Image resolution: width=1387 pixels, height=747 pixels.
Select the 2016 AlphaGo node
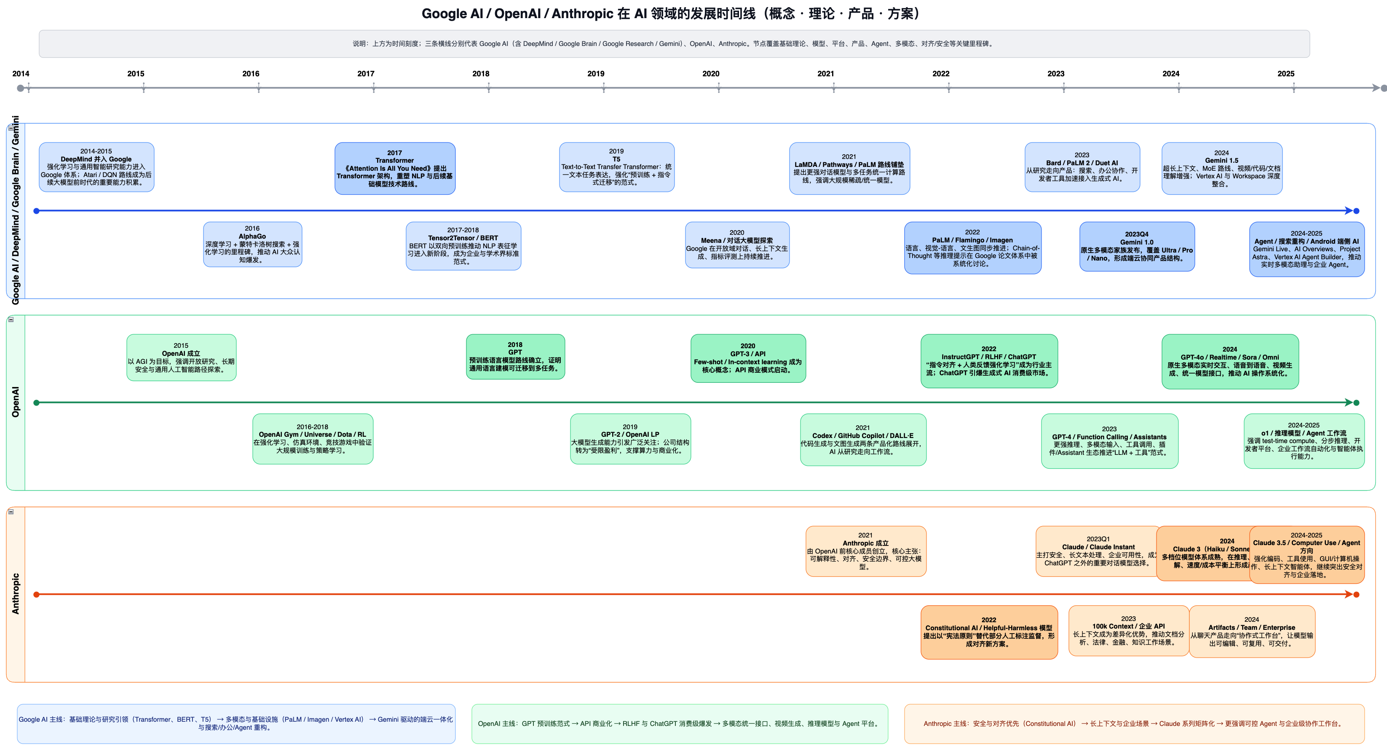point(252,244)
